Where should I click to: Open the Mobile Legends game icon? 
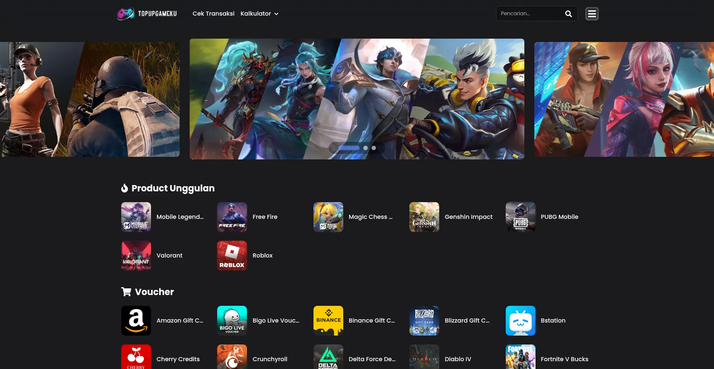coord(136,217)
